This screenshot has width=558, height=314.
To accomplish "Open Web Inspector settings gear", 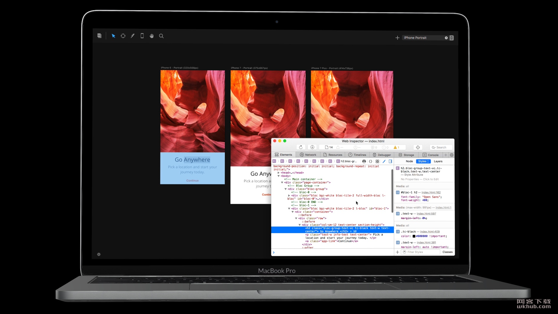I will (x=452, y=155).
